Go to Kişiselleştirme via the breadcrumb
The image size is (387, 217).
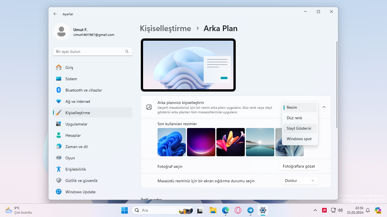point(165,28)
